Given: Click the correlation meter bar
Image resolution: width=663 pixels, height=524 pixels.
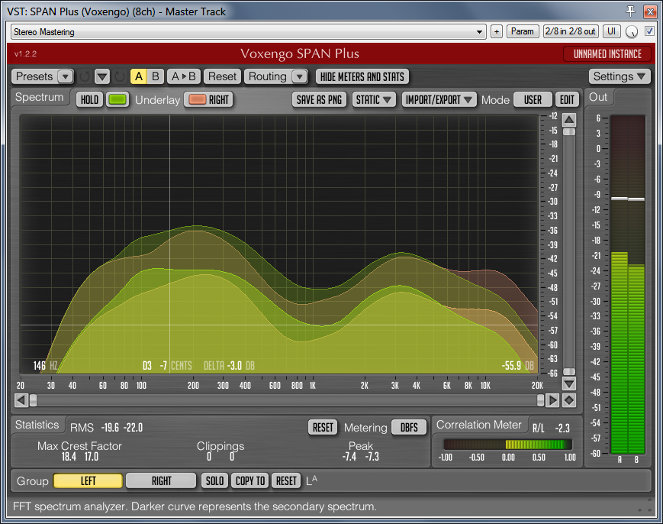Looking at the screenshot, I should coord(507,444).
